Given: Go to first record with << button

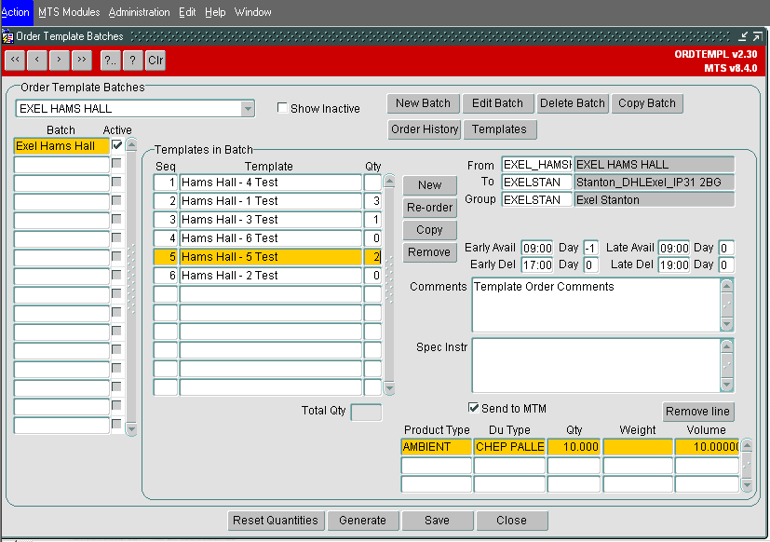Looking at the screenshot, I should (x=15, y=60).
